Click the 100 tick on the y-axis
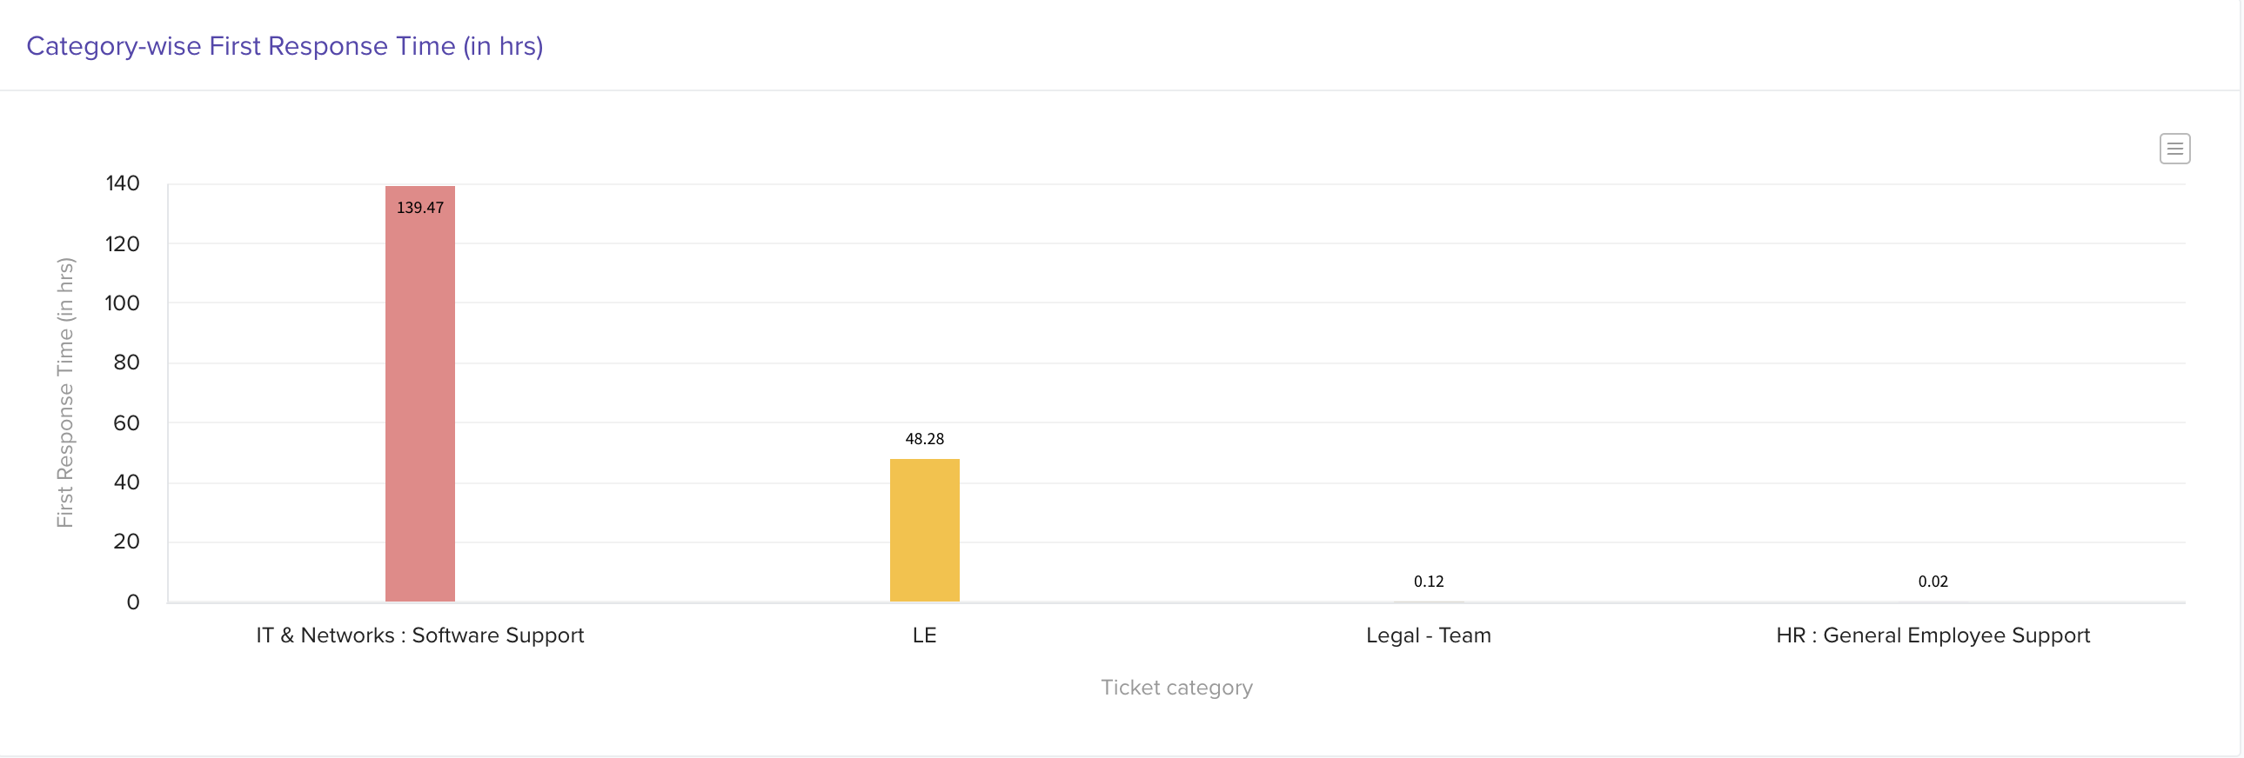The height and width of the screenshot is (758, 2244). click(122, 303)
